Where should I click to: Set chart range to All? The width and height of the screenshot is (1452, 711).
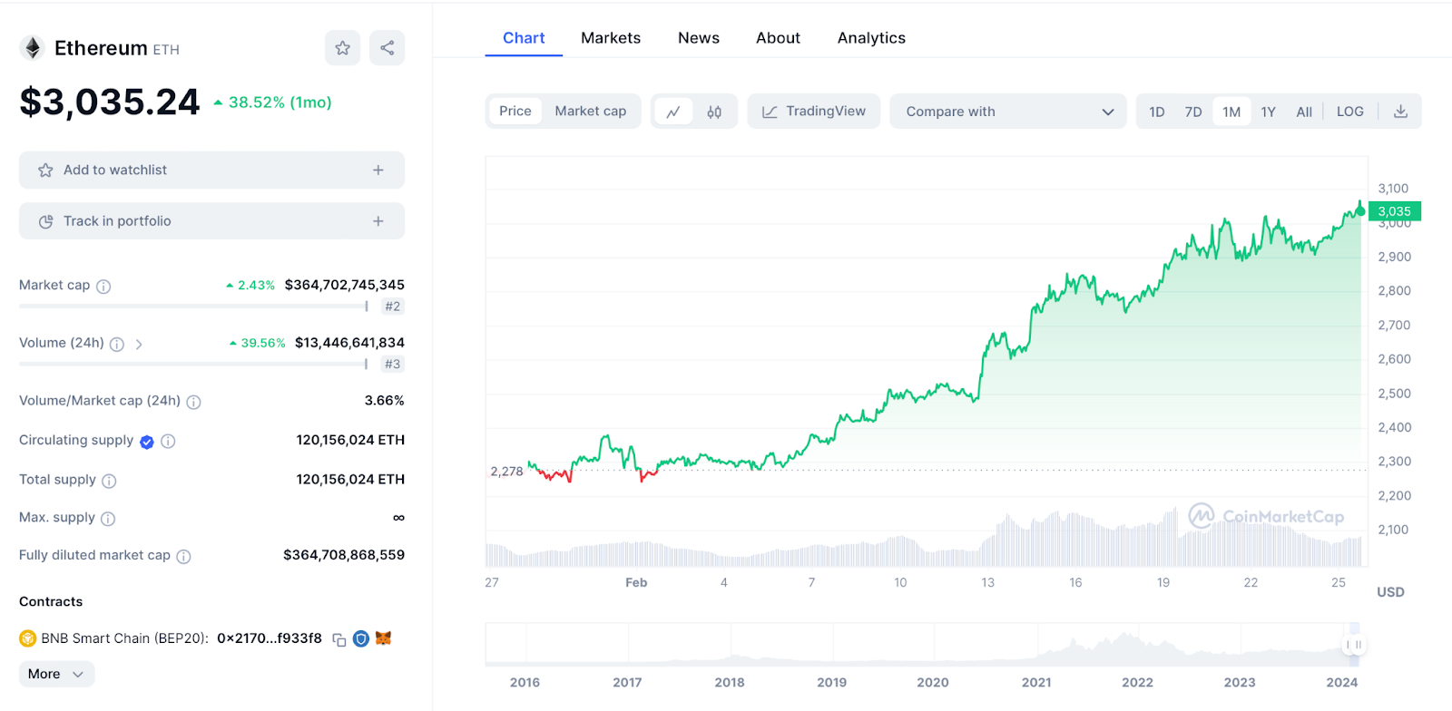1304,112
